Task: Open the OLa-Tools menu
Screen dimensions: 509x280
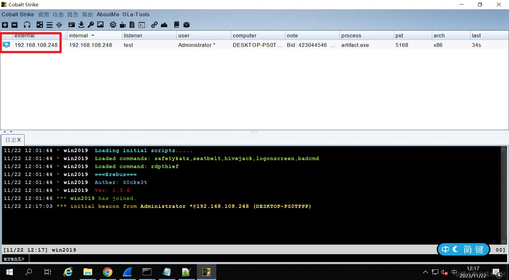Action: click(136, 14)
